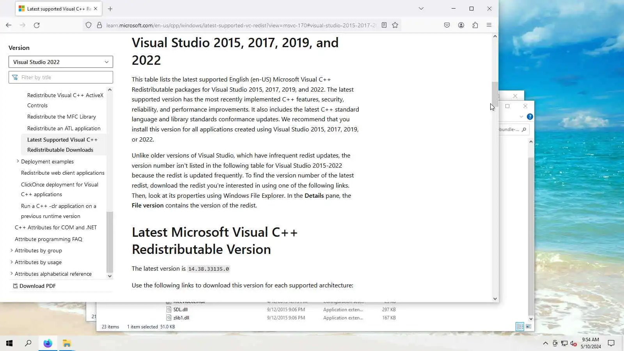The width and height of the screenshot is (624, 351).
Task: Click the version number 14.38.33135.0
Action: click(x=209, y=269)
